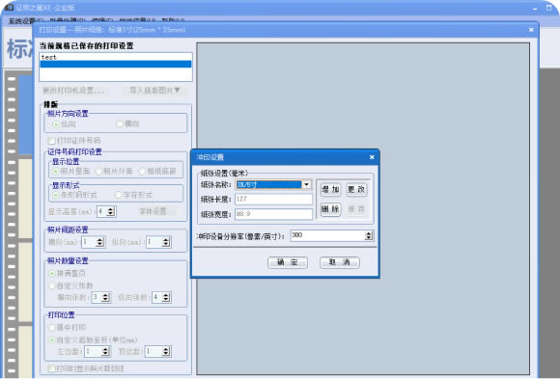Open the 导入底板图片 dropdown button
The width and height of the screenshot is (560, 379).
[154, 91]
